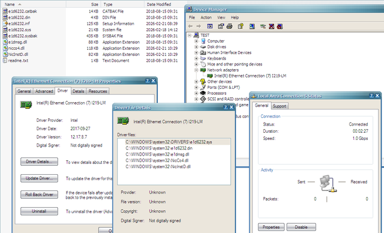Click the context help button in Driver File Details
The width and height of the screenshot is (384, 233).
[x=226, y=107]
